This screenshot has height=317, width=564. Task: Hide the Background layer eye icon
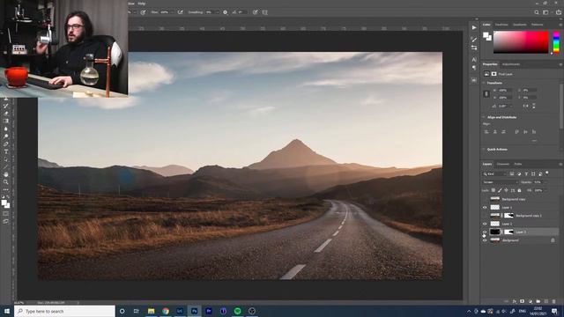[485, 240]
